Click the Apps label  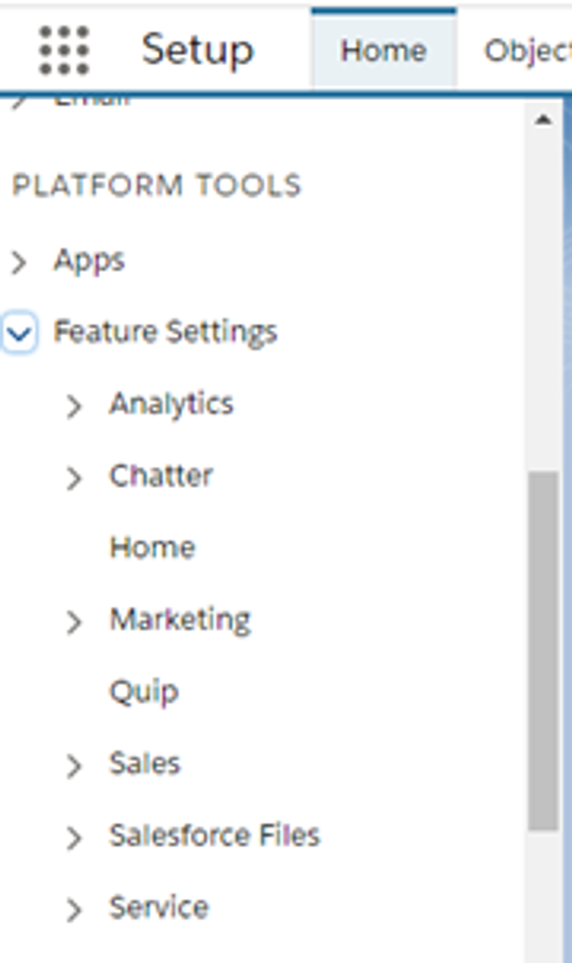(89, 261)
